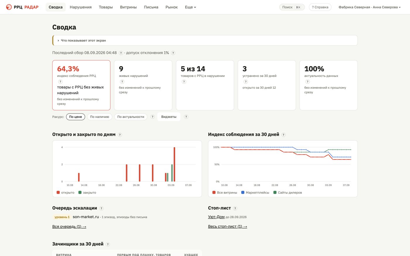The image size is (410, 256).
Task: Open help icon next to last collection date
Action: tap(121, 53)
